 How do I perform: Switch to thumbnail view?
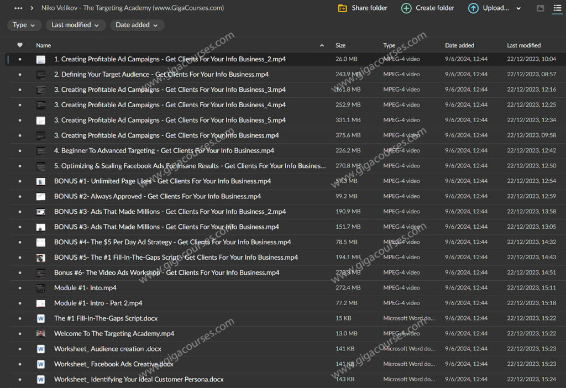(541, 8)
